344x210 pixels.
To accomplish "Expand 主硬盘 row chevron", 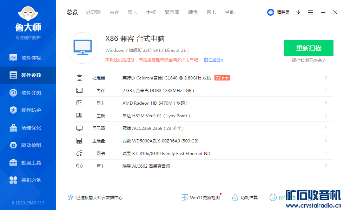I will click(x=326, y=140).
